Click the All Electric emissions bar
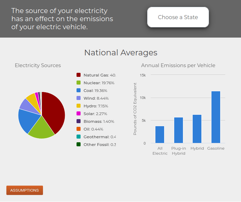 [x=160, y=135]
